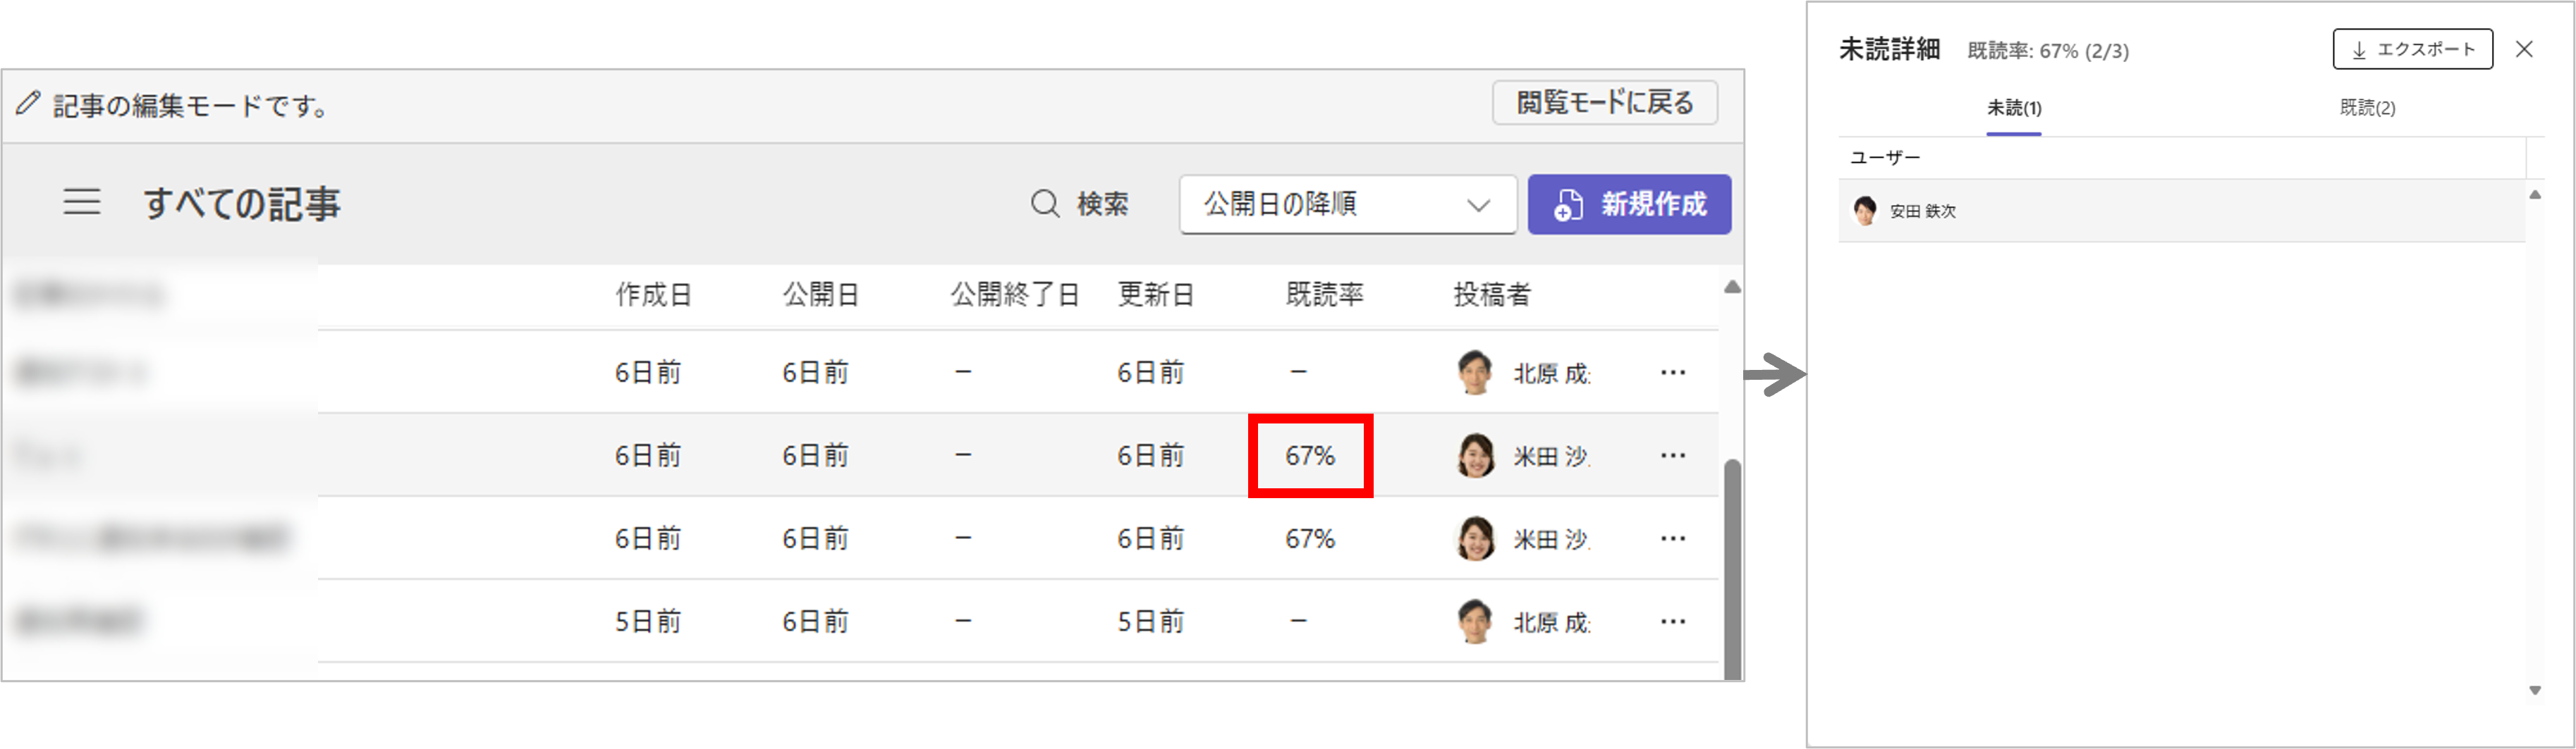Click scroll up arrow in 未読詳細 panel
Viewport: 2576px width, 749px height.
point(2535,194)
